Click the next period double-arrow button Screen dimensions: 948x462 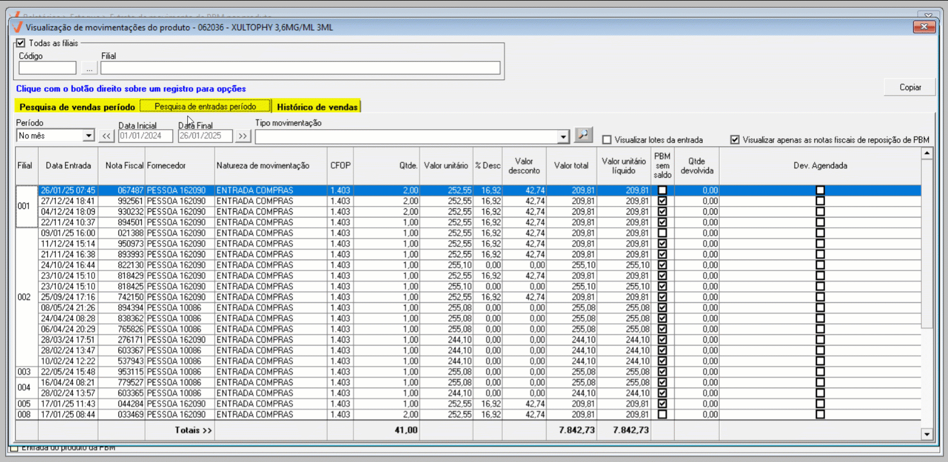point(243,136)
